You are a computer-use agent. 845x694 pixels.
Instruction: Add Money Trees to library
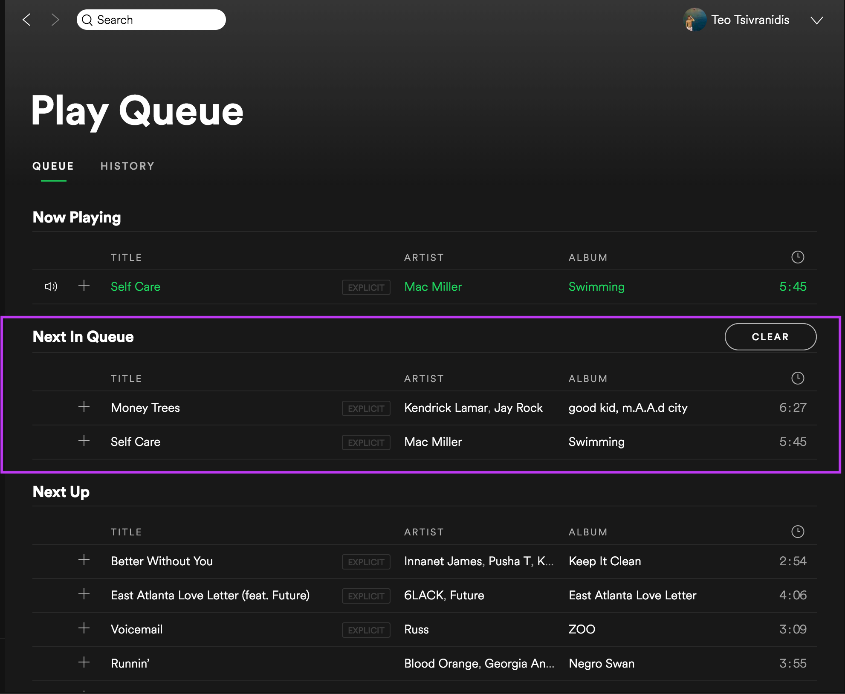[x=84, y=407]
